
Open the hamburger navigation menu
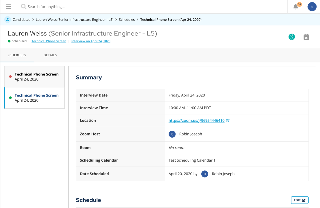8,7
